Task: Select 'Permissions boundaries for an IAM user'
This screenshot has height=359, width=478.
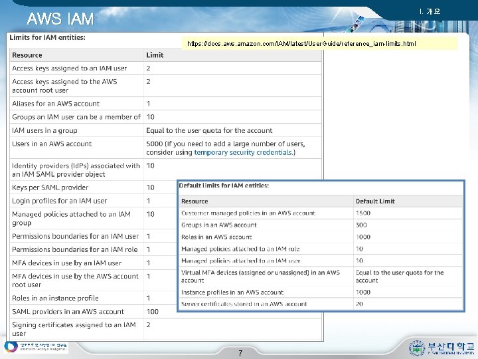Action: 75,236
